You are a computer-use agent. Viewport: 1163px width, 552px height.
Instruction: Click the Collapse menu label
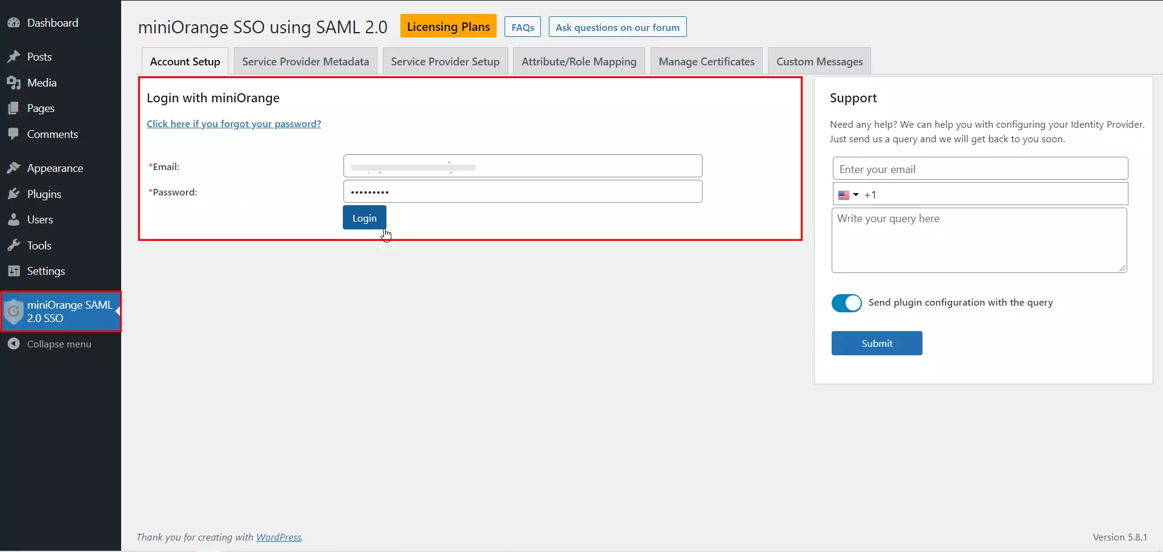coord(59,344)
